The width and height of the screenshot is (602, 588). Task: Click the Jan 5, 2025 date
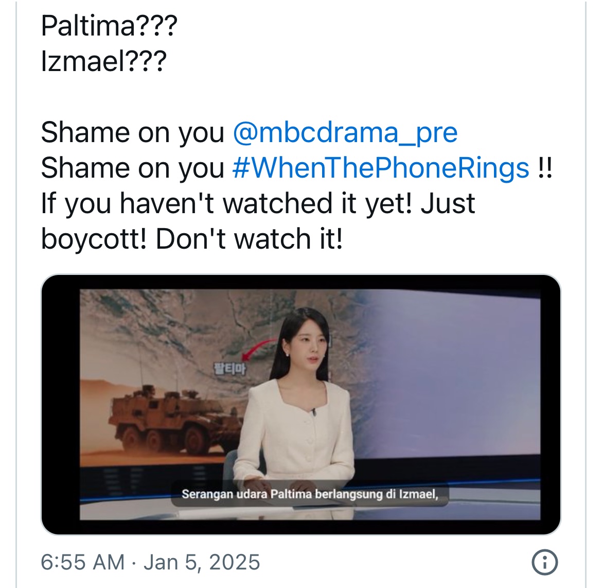pos(202,562)
